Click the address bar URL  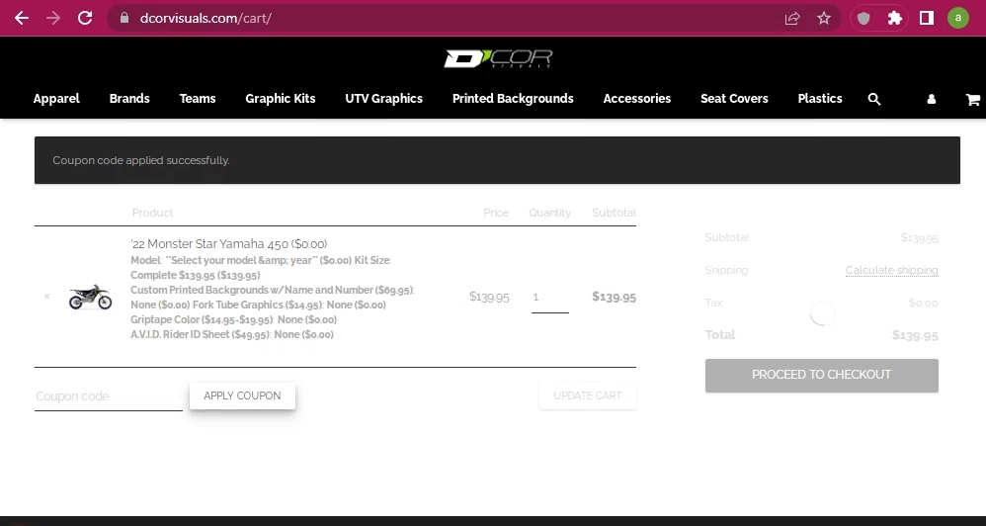point(205,18)
